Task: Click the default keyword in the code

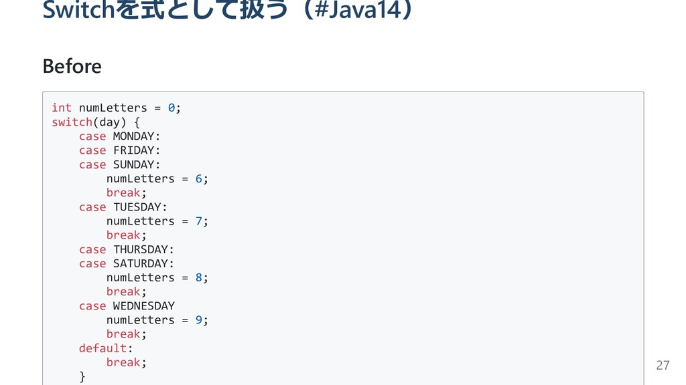Action: 102,348
